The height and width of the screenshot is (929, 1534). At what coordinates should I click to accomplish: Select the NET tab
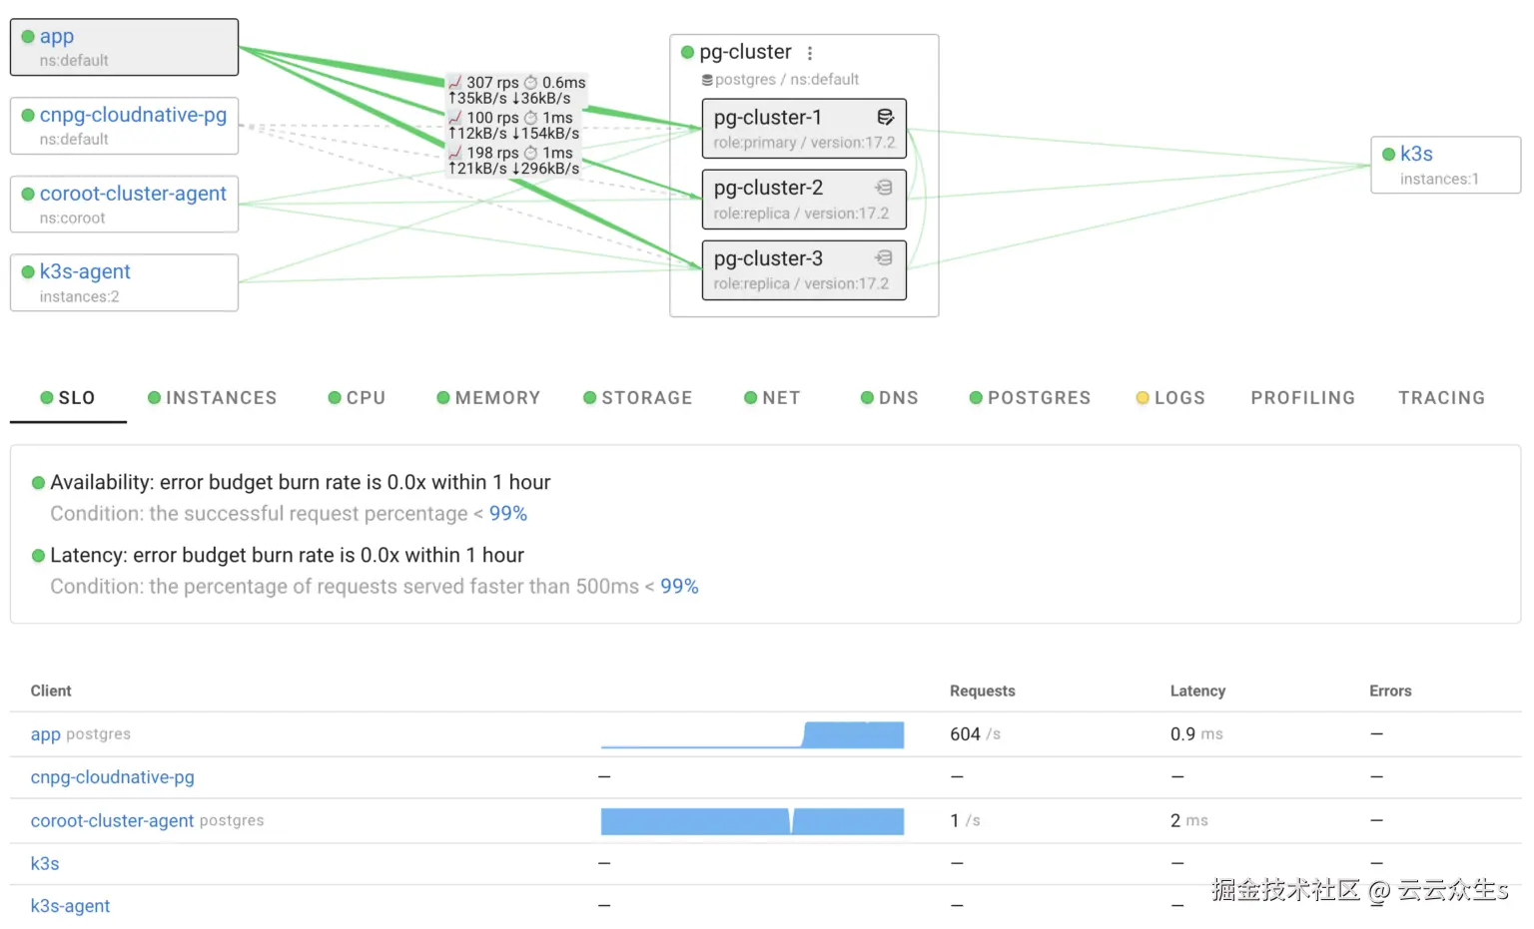(772, 398)
